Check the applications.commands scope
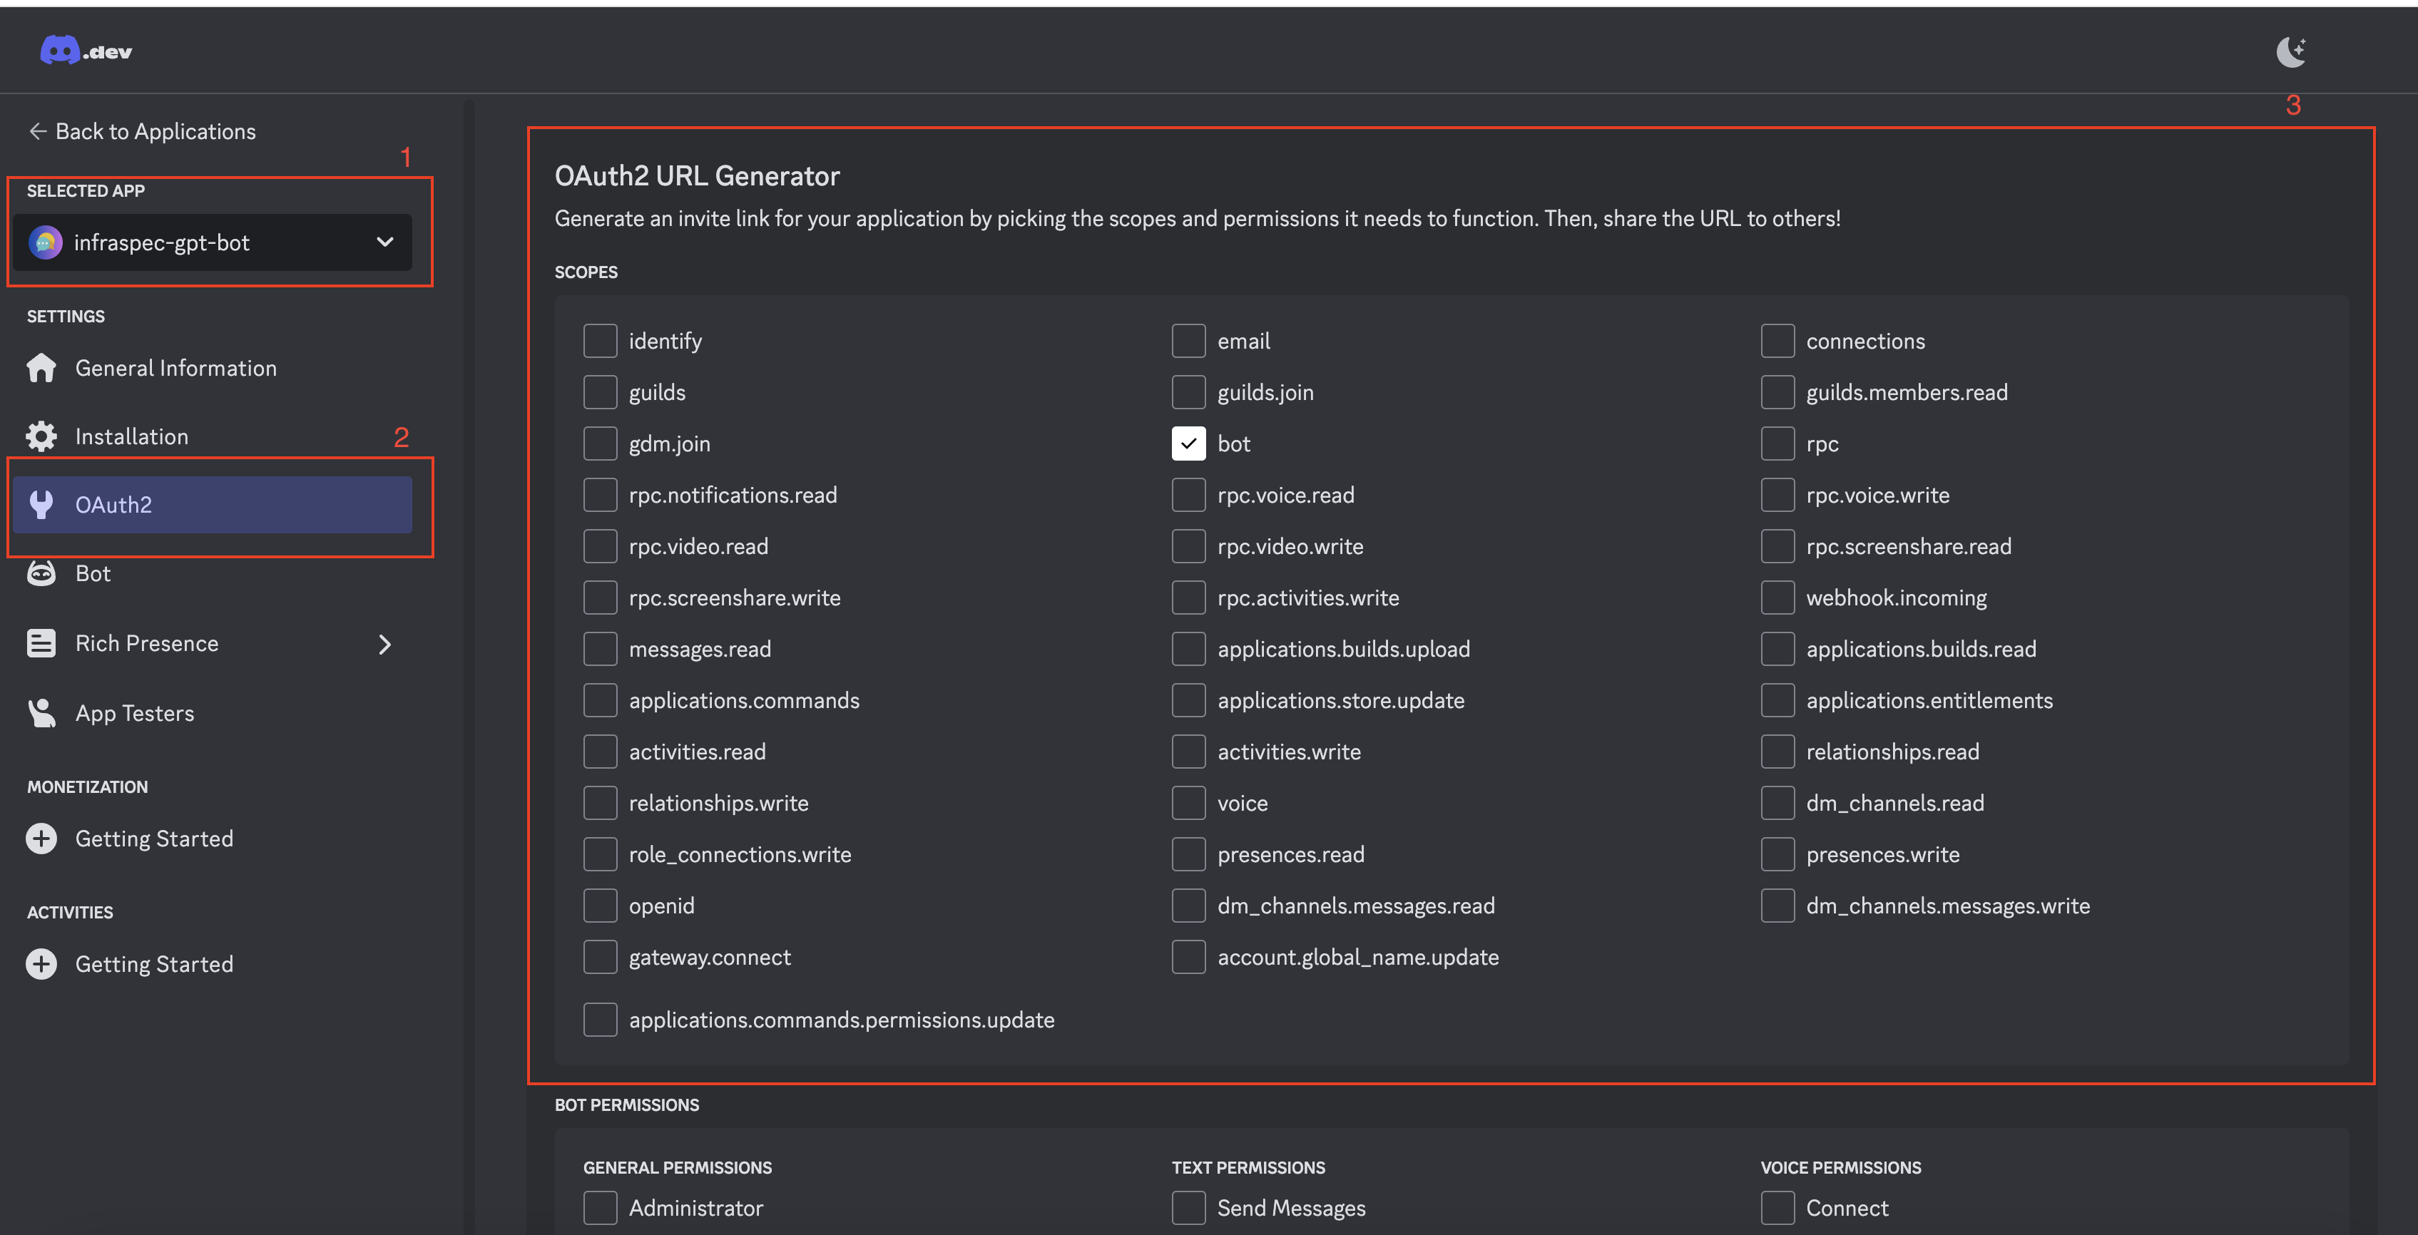The image size is (2418, 1235). [600, 700]
